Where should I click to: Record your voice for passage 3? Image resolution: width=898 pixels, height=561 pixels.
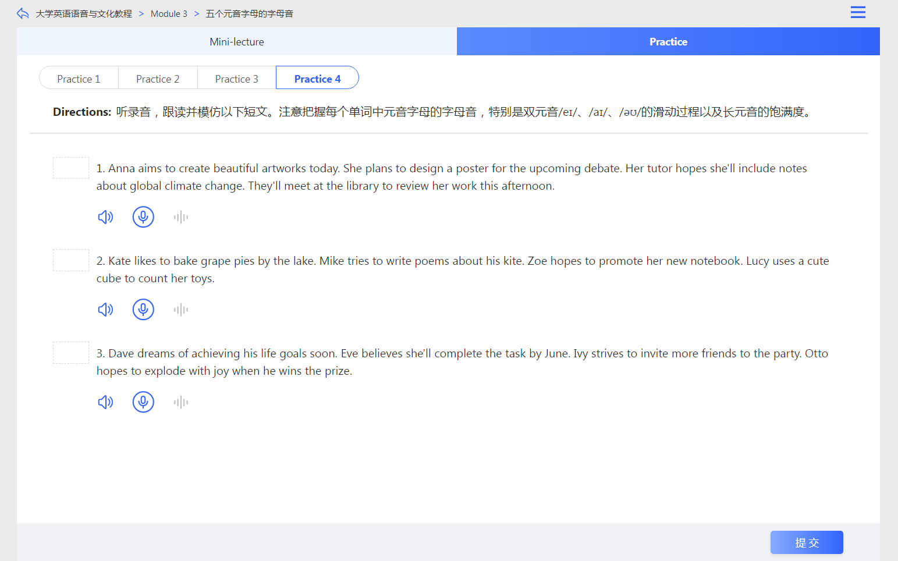[x=143, y=402]
